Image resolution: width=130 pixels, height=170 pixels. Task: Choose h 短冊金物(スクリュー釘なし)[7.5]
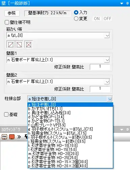70,133
